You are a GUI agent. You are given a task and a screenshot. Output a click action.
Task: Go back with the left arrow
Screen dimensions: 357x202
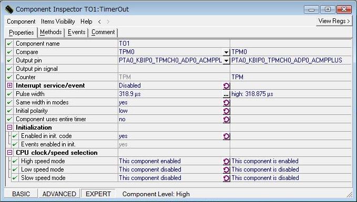tap(99, 22)
